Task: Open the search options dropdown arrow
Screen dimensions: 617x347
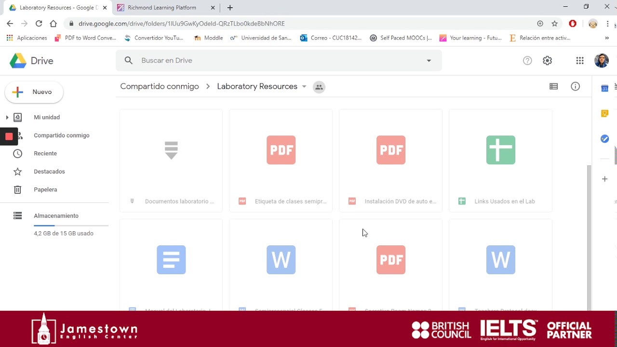Action: [429, 61]
